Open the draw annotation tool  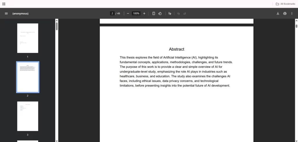coord(170,13)
